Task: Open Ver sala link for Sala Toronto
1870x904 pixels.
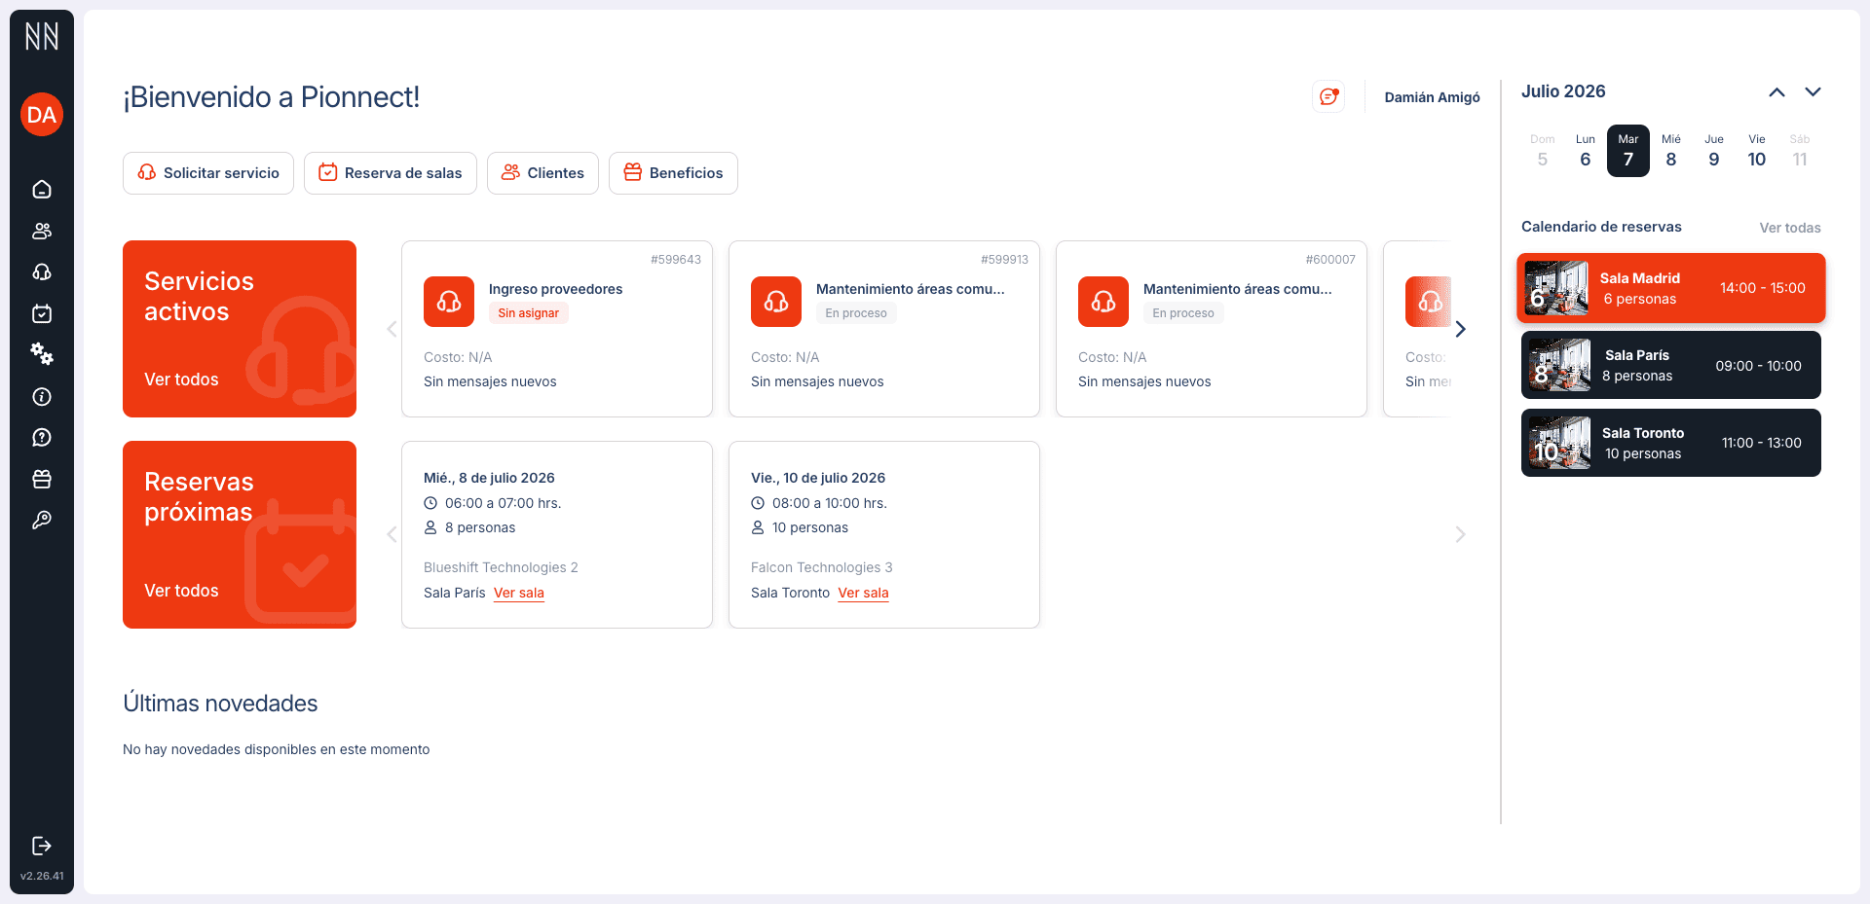Action: (863, 593)
